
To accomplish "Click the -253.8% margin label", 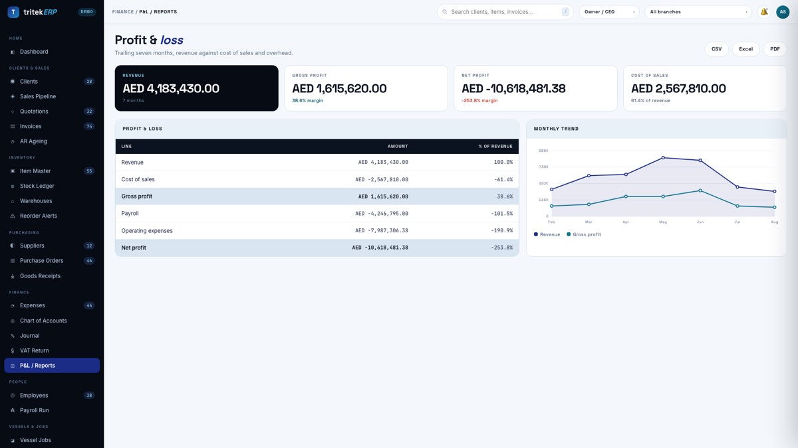I will (x=479, y=101).
